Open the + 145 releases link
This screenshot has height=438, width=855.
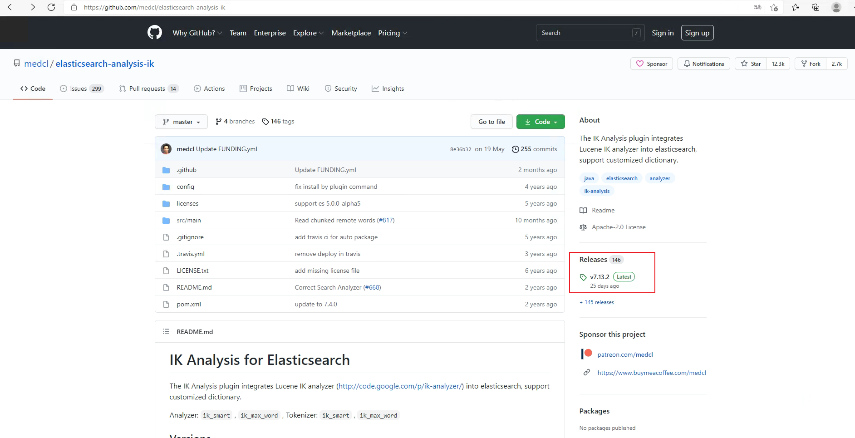(597, 302)
